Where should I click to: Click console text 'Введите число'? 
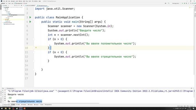click(16, 94)
